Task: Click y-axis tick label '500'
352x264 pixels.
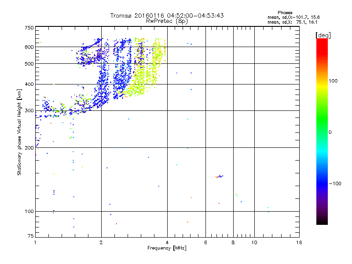Action: coord(29,64)
